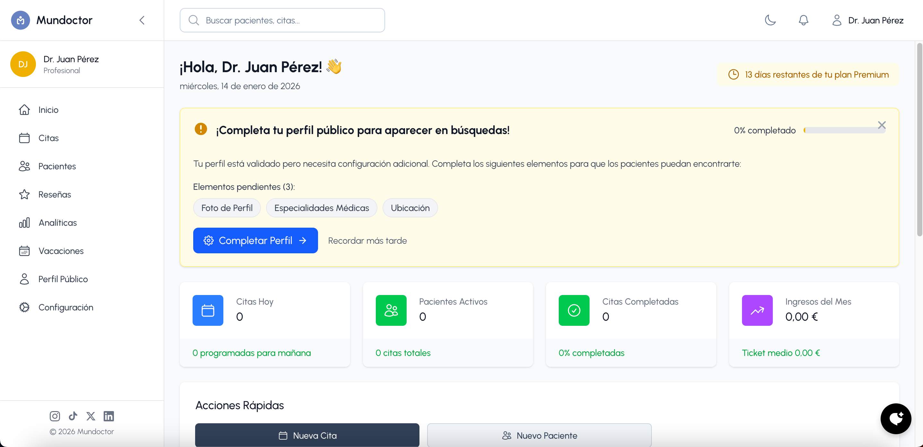923x447 pixels.
Task: View the Reseñas star icon section
Action: [55, 194]
